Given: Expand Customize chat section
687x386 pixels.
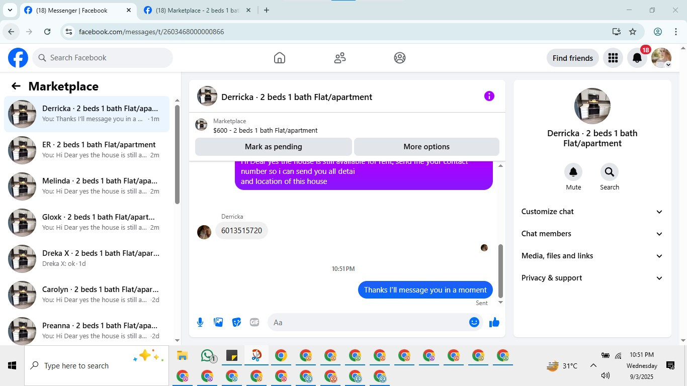Looking at the screenshot, I should (592, 212).
